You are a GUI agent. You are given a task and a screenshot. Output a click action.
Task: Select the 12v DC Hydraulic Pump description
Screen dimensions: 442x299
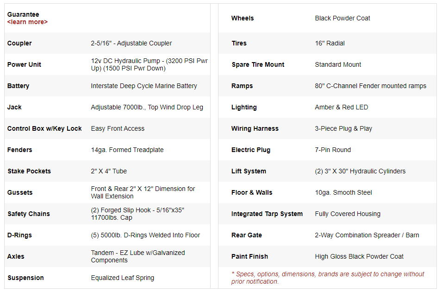[149, 64]
